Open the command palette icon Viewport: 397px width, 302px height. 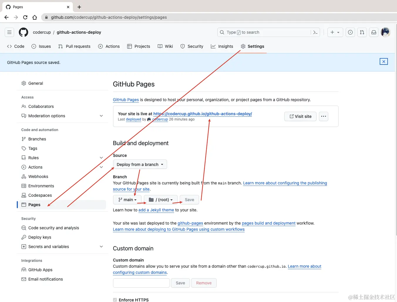pos(315,32)
